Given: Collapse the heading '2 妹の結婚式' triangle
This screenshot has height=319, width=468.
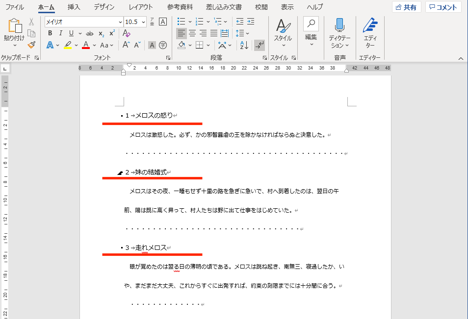Looking at the screenshot, I should point(120,172).
